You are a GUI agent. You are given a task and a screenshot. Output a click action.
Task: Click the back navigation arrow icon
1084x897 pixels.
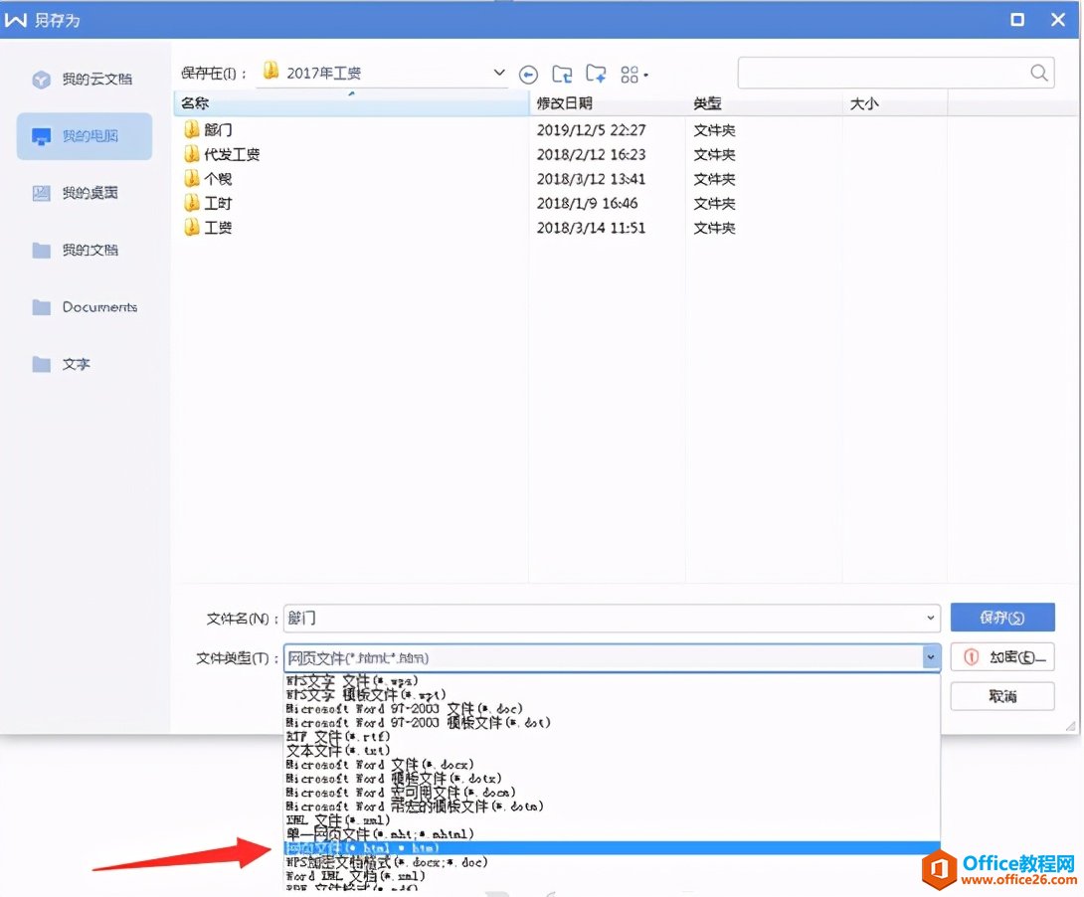528,74
